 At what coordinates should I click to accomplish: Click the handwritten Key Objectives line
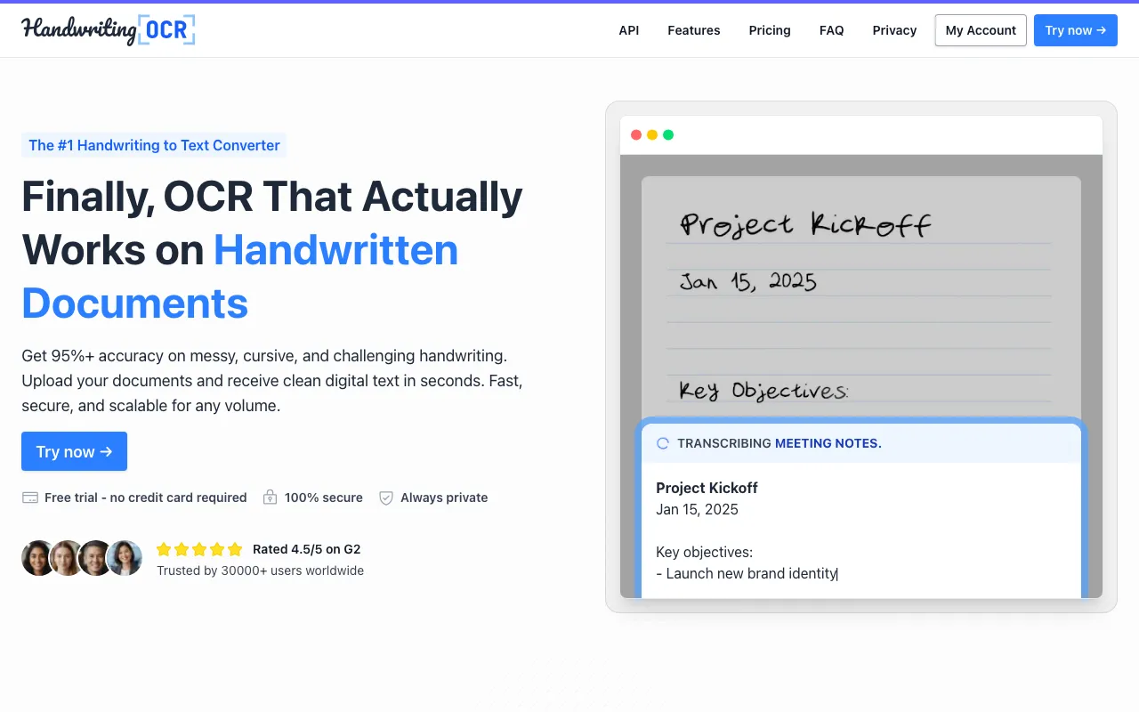[763, 391]
